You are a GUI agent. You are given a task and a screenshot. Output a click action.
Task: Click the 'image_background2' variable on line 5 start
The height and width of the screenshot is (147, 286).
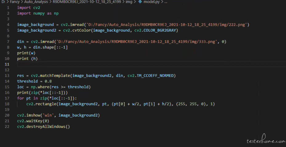[x=37, y=30]
